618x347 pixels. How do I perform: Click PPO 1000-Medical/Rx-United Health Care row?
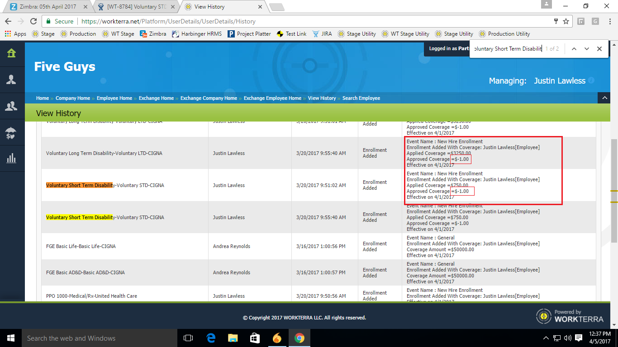click(x=319, y=294)
